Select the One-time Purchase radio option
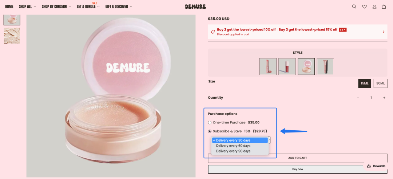 pos(210,122)
